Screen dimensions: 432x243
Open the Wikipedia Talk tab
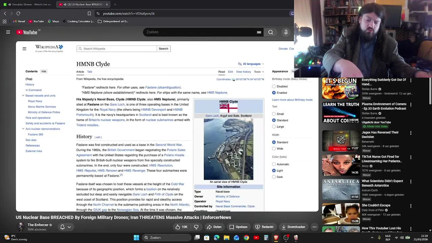pyautogui.click(x=89, y=72)
